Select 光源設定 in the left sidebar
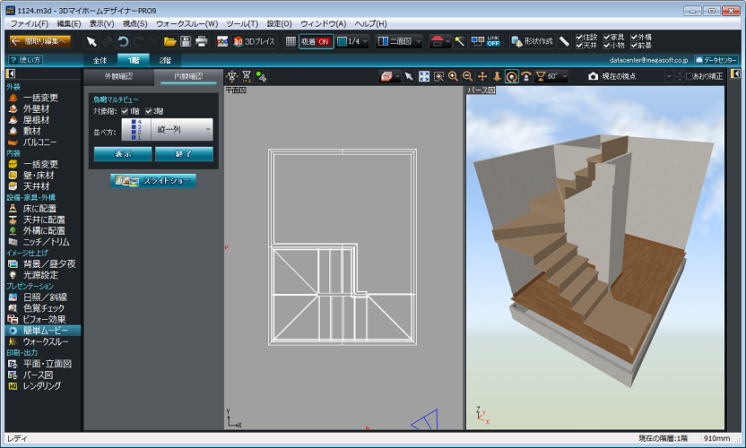Screen dimensions: 746x448 (x=41, y=275)
